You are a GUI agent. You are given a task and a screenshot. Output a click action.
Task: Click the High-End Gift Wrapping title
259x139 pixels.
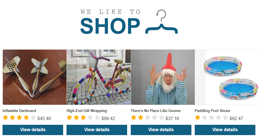[x=87, y=111]
